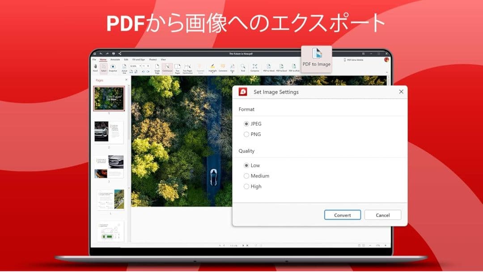The height and width of the screenshot is (272, 483).
Task: Open the Protect ribbon tab
Action: coord(153,59)
